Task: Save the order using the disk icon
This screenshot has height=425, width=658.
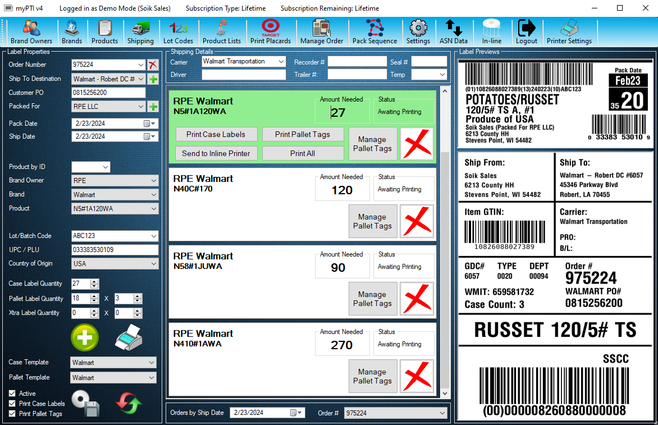Action: (85, 403)
